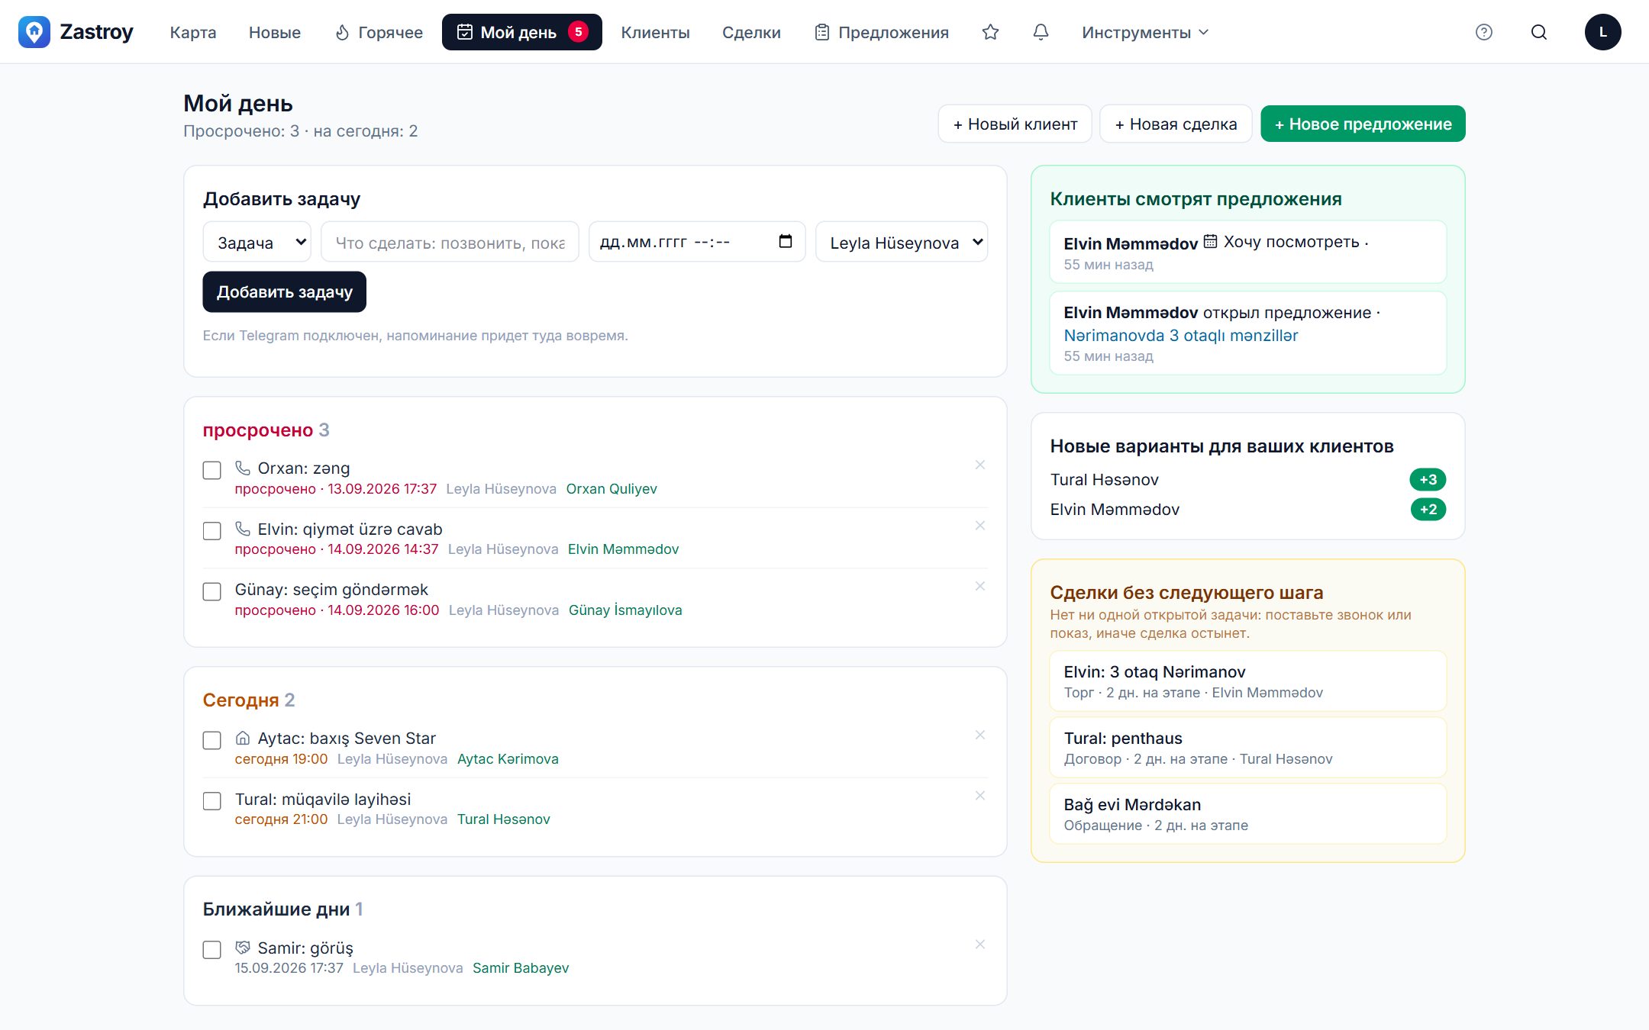The width and height of the screenshot is (1649, 1030).
Task: Delete the 'Günay: seçim göndərmək' task
Action: pyautogui.click(x=980, y=586)
